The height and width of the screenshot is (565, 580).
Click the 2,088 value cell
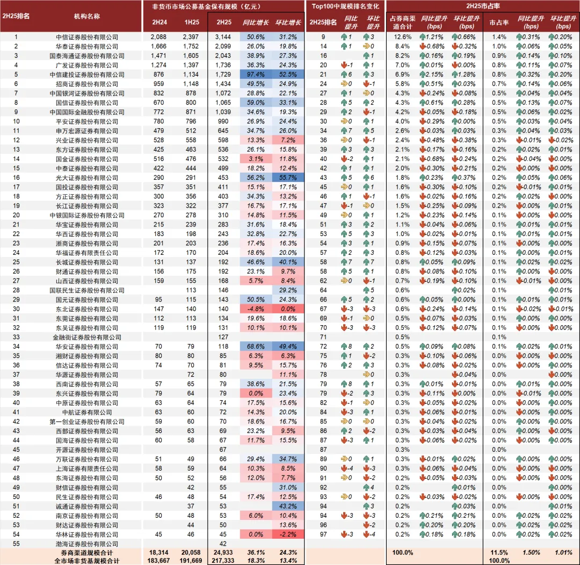click(158, 37)
